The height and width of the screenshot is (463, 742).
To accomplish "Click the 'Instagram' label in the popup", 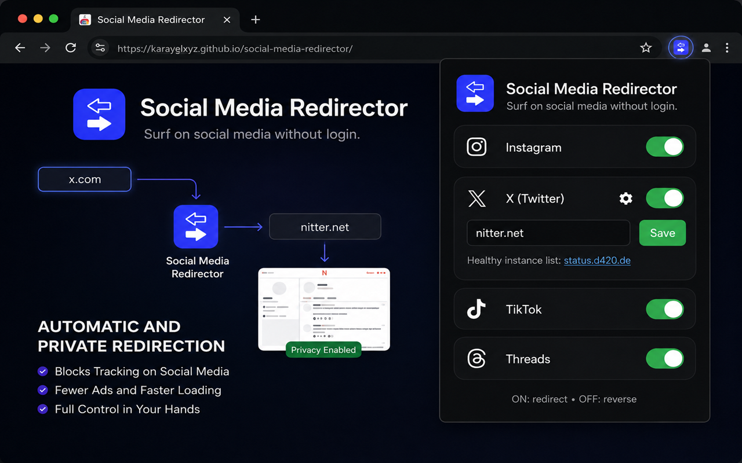I will click(x=533, y=148).
